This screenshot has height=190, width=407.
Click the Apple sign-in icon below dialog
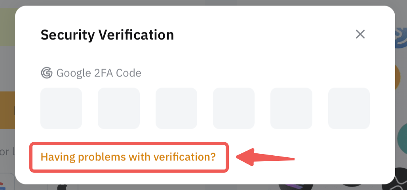point(62,186)
